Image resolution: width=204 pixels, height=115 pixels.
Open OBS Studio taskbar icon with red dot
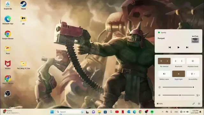point(146,112)
